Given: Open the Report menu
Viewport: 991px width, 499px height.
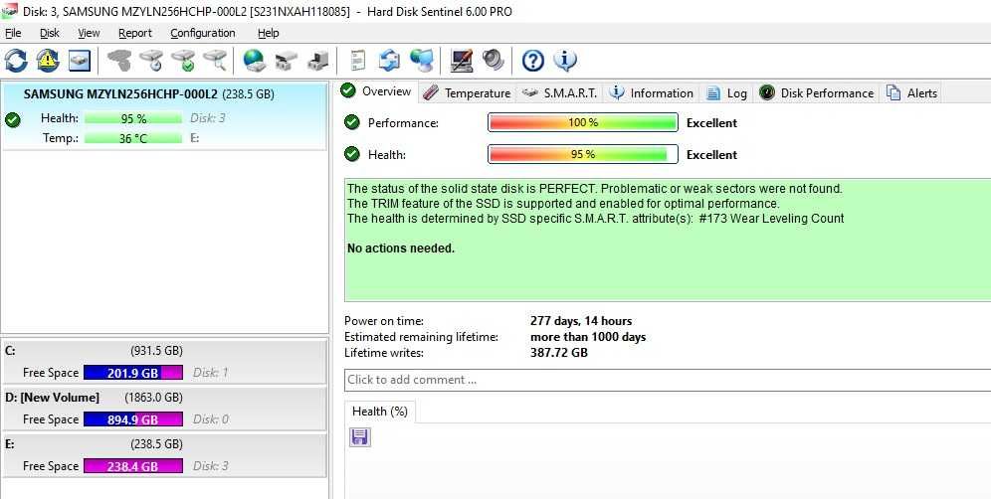Looking at the screenshot, I should click(135, 33).
